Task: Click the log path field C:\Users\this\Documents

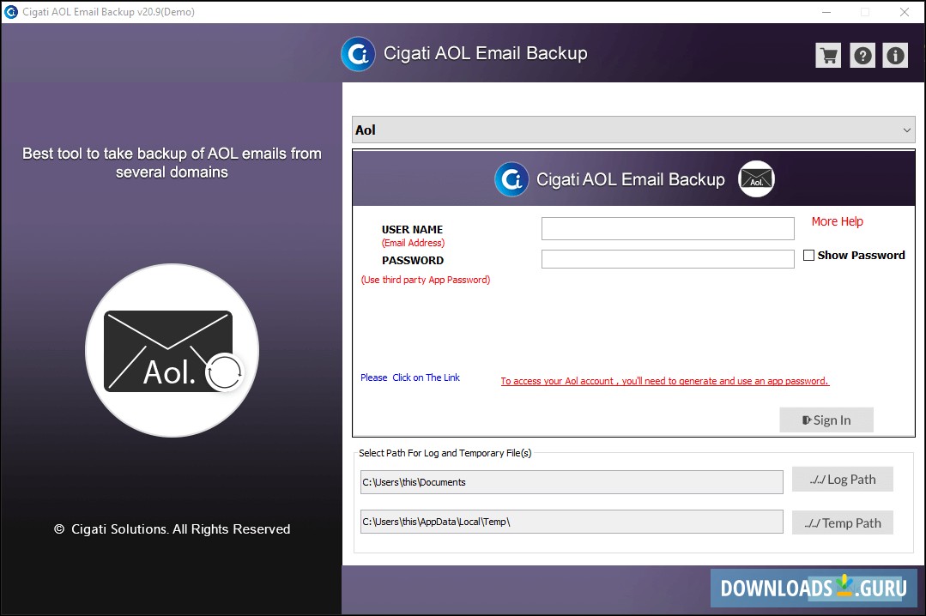Action: point(572,482)
